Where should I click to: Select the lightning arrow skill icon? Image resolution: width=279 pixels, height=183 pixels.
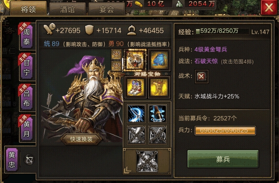point(136,114)
